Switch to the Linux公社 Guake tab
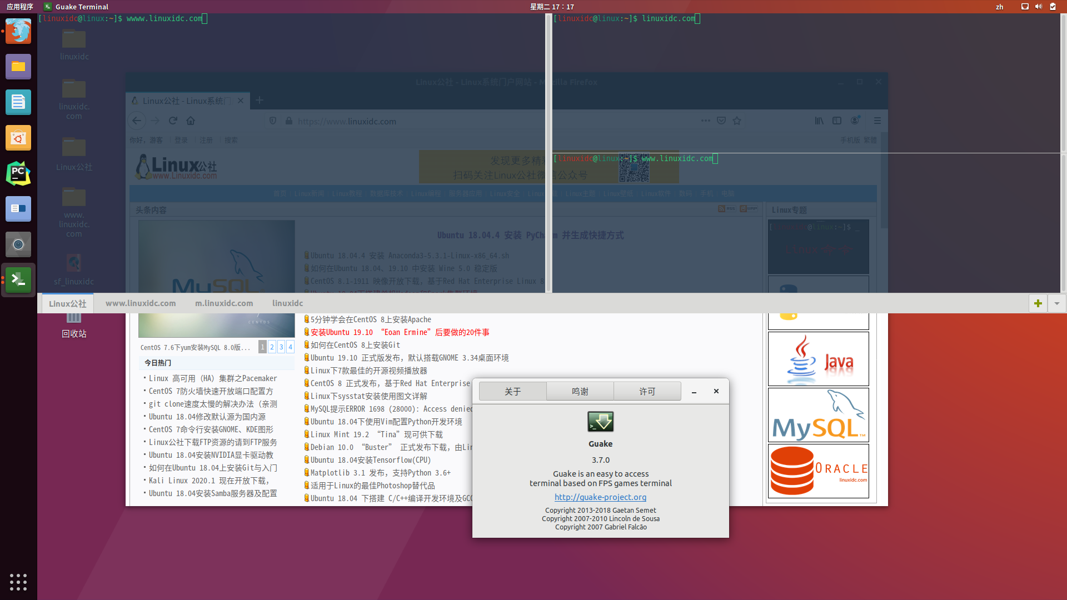Screen dimensions: 1067x600 coord(68,303)
